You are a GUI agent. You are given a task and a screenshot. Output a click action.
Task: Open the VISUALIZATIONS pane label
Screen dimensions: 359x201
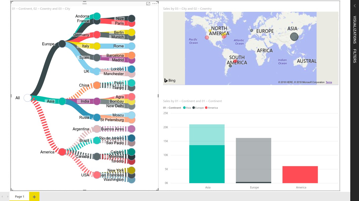[355, 30]
